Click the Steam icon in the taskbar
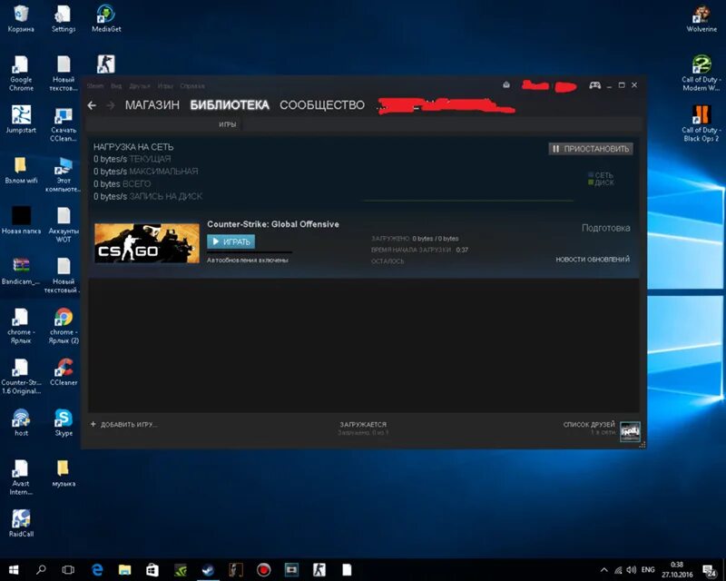The image size is (726, 581). point(208,570)
